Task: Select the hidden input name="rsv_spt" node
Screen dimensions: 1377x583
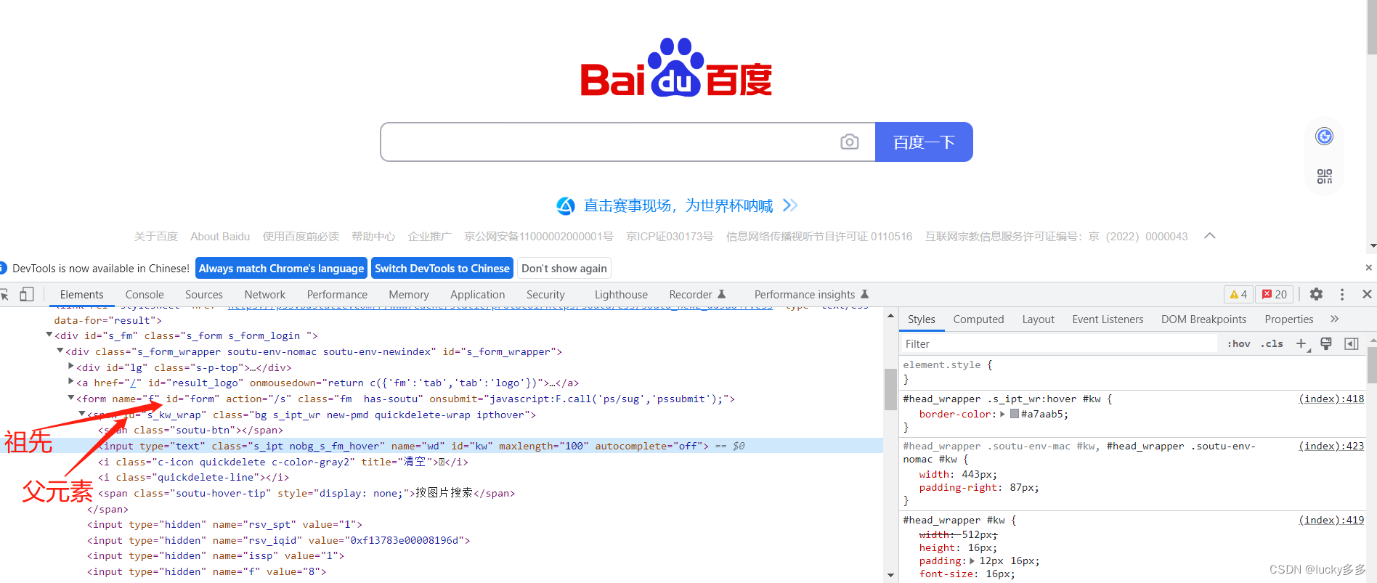Action: pos(224,524)
